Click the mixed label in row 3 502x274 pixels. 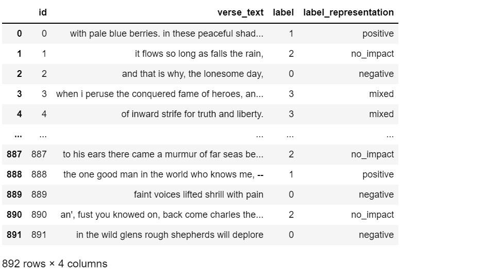(381, 94)
